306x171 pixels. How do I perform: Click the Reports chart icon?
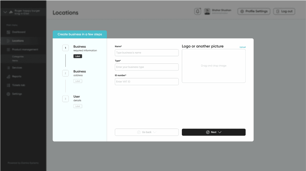(x=8, y=76)
